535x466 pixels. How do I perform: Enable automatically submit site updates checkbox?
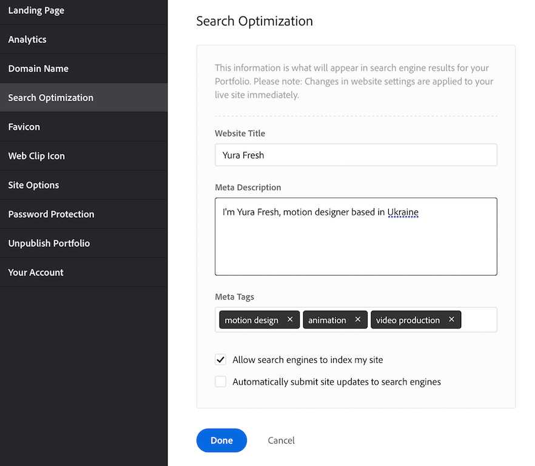point(221,382)
